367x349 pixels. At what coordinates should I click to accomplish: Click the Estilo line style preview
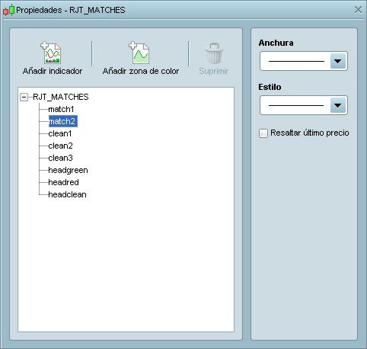pos(296,105)
